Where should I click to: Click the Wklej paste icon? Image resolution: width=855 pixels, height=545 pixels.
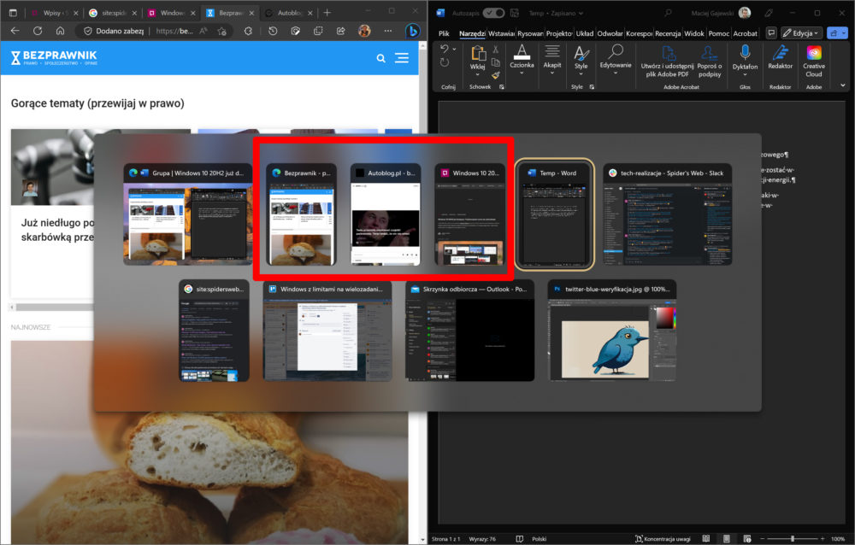478,53
